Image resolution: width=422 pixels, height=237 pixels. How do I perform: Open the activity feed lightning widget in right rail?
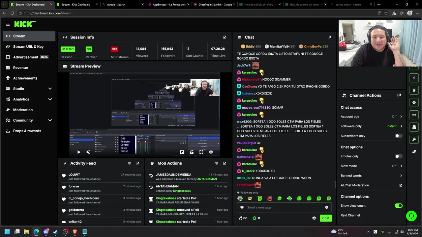[x=414, y=78]
